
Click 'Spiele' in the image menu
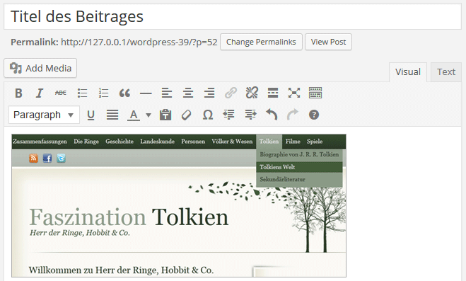315,142
